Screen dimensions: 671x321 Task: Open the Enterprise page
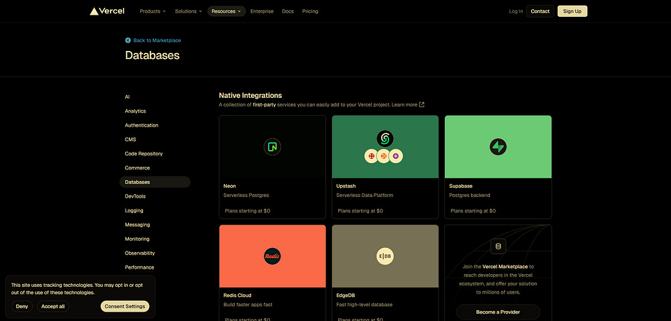click(x=262, y=11)
